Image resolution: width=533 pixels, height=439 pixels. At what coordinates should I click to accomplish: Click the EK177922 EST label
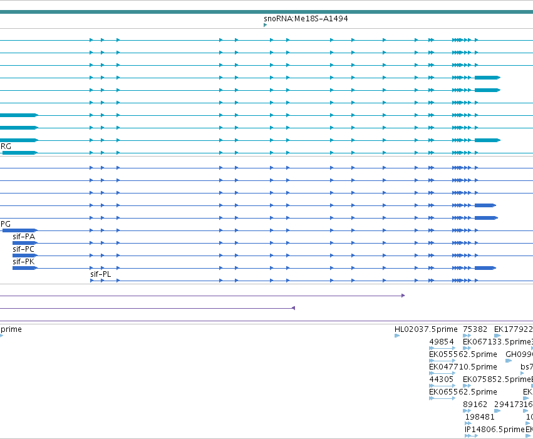(x=514, y=329)
